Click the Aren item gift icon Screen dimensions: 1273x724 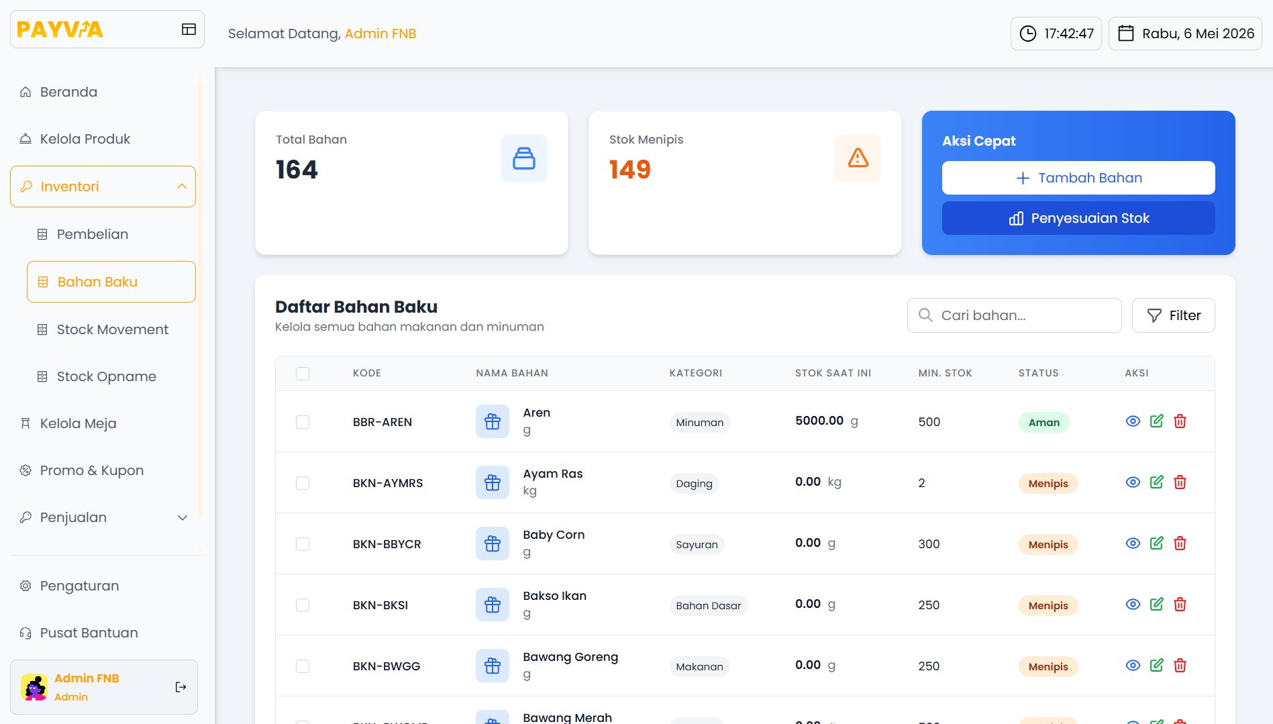tap(493, 421)
